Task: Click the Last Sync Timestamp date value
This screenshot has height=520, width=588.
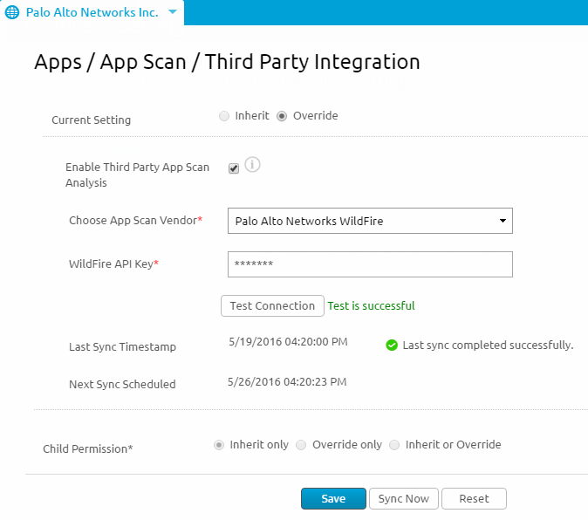Action: coord(287,342)
